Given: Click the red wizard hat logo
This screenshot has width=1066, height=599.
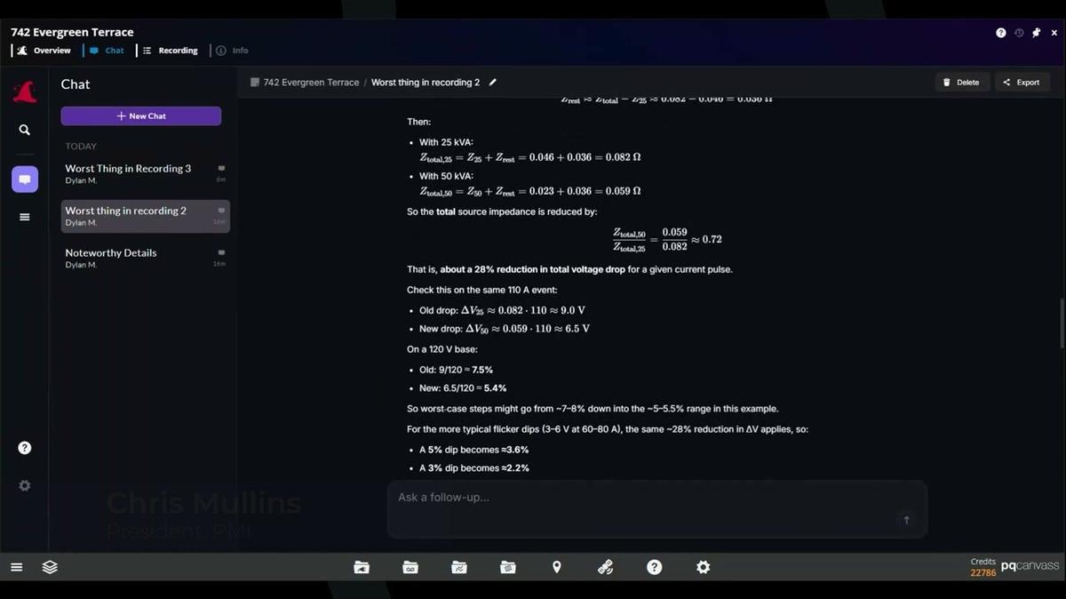Looking at the screenshot, I should point(24,92).
